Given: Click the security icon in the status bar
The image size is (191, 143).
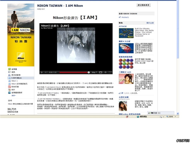Looking at the screenshot, I should tap(127, 116).
